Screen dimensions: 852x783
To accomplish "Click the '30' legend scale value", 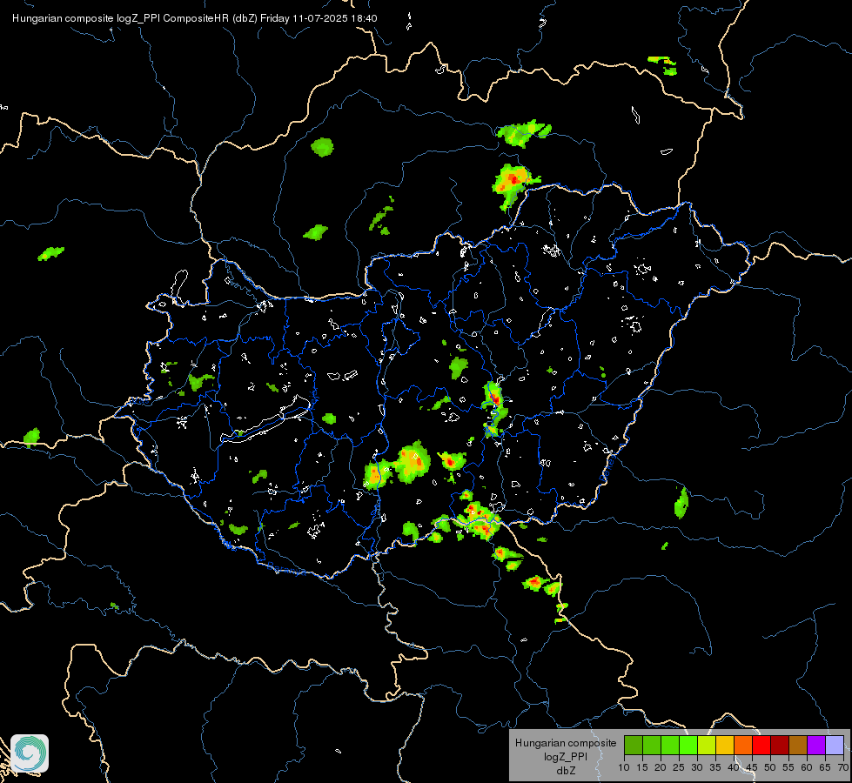I will coord(697,767).
